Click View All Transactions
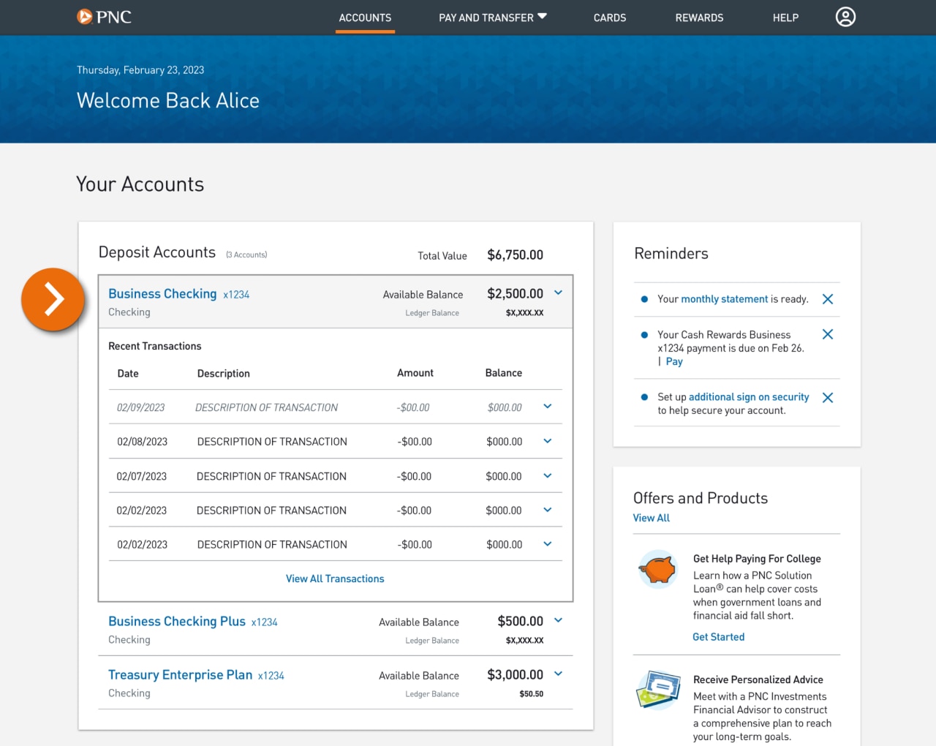 coord(335,578)
